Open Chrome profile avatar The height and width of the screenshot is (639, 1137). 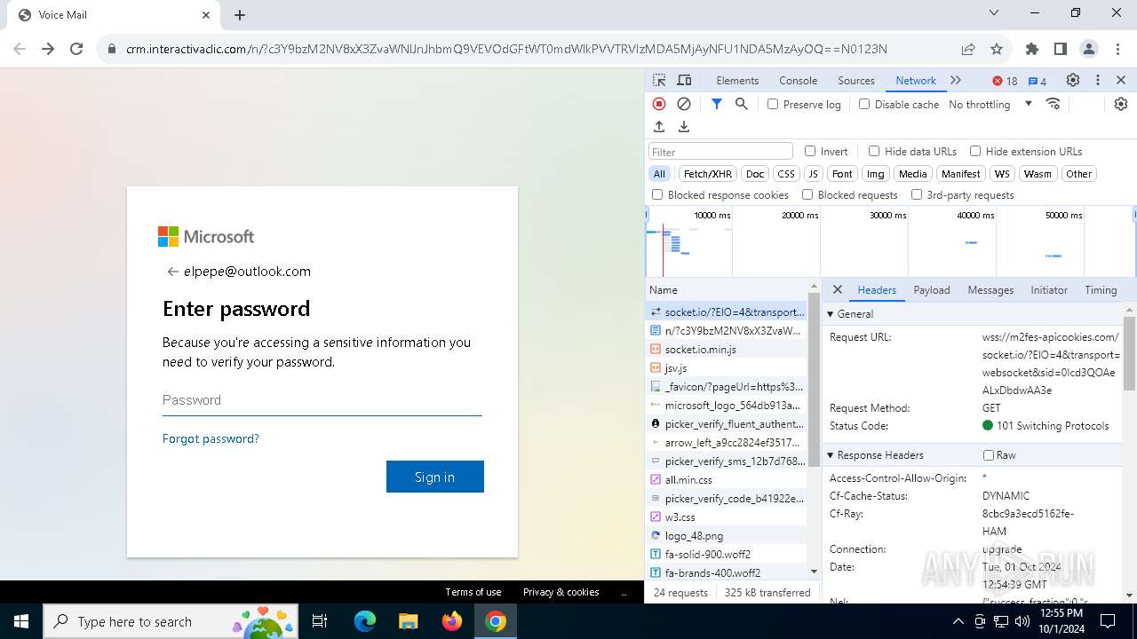click(x=1089, y=49)
